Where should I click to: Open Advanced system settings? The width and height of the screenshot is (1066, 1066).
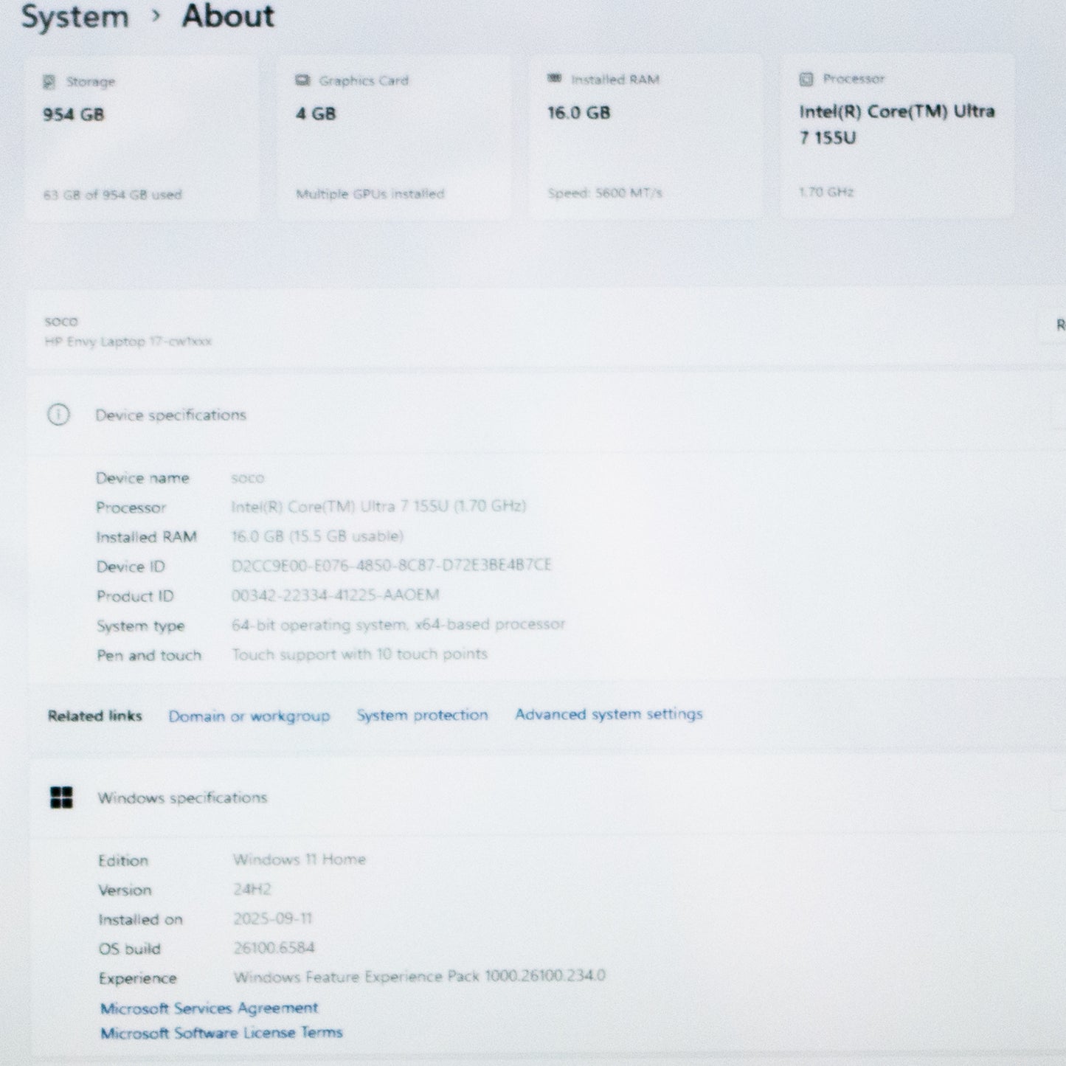pos(609,714)
